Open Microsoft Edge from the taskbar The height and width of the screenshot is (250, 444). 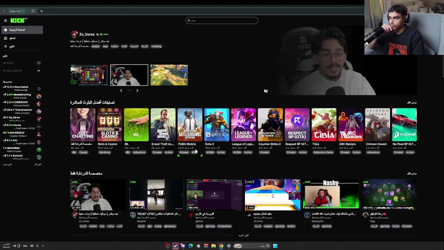pyautogui.click(x=190, y=246)
